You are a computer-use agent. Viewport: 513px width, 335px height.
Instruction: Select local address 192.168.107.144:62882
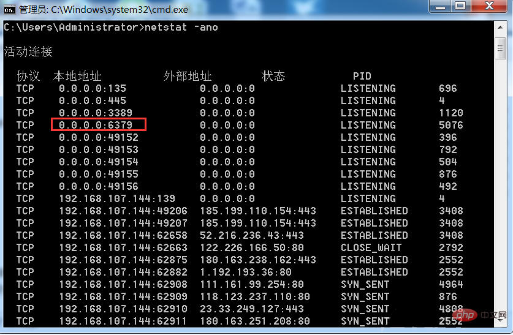click(123, 272)
